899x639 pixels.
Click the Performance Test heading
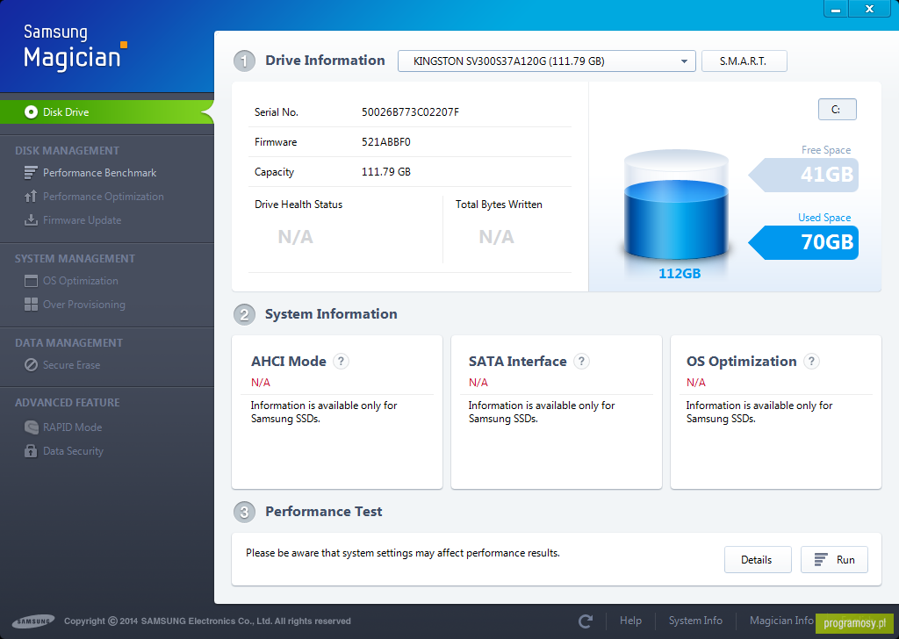point(323,511)
